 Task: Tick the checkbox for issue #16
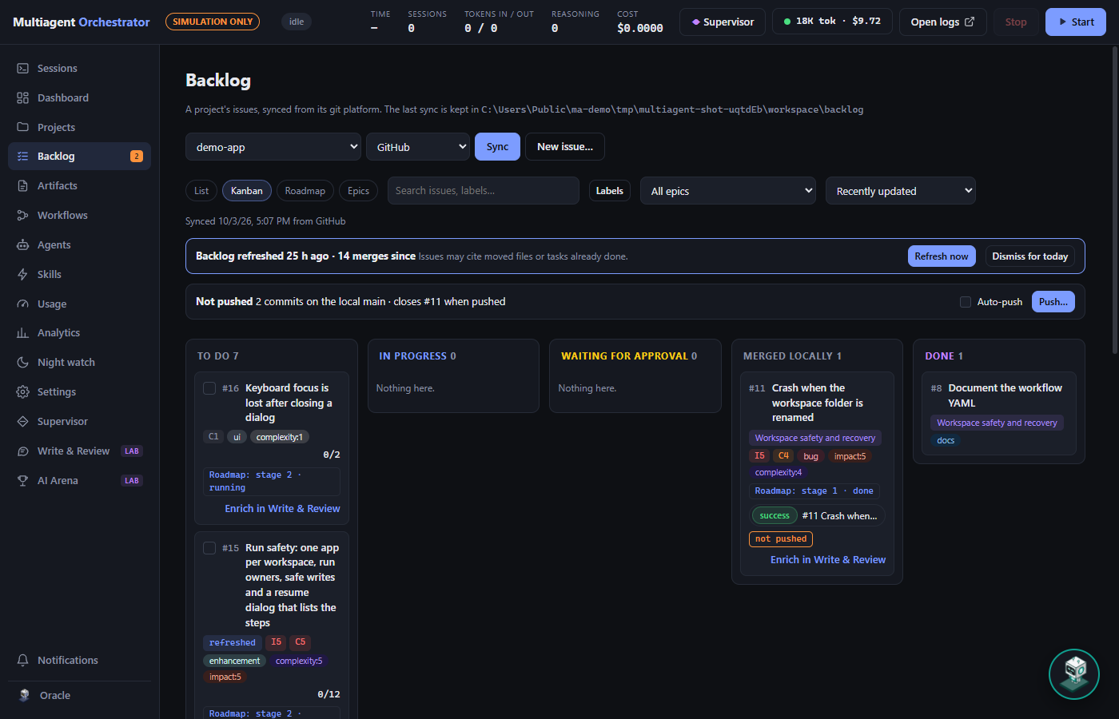point(209,388)
